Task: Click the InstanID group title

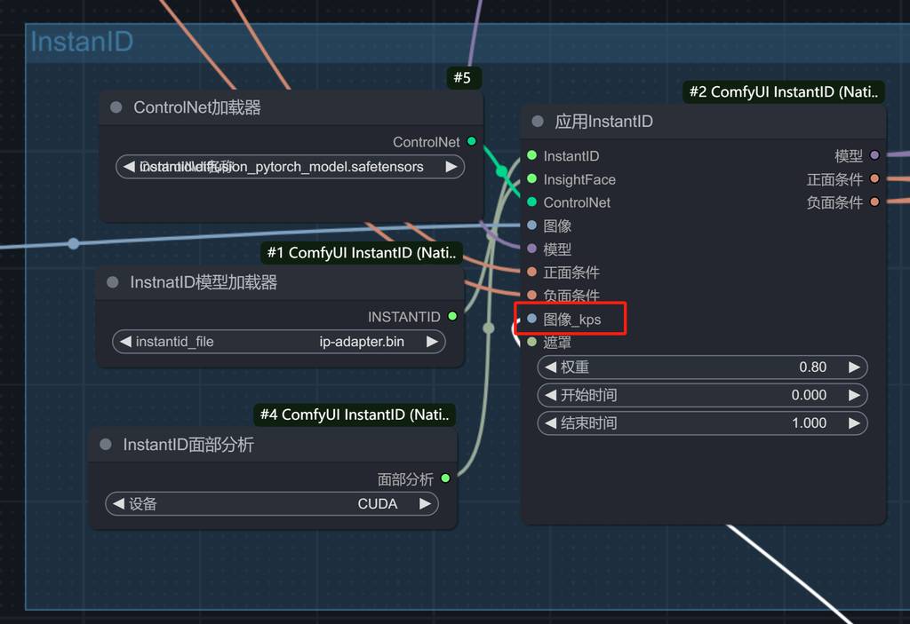Action: click(82, 42)
